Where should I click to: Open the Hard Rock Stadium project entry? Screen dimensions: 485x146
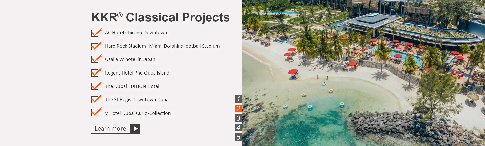coord(162,46)
